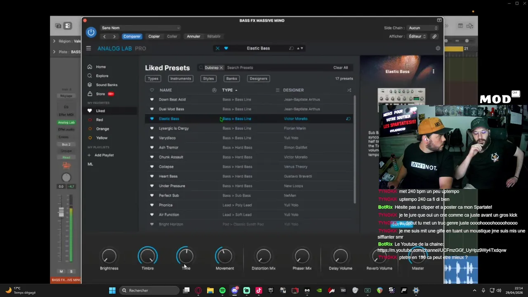Click Clear All filters
Image resolution: width=528 pixels, height=297 pixels.
[340, 68]
